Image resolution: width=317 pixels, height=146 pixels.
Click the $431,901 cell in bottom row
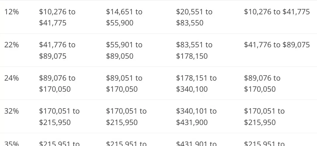196,143
